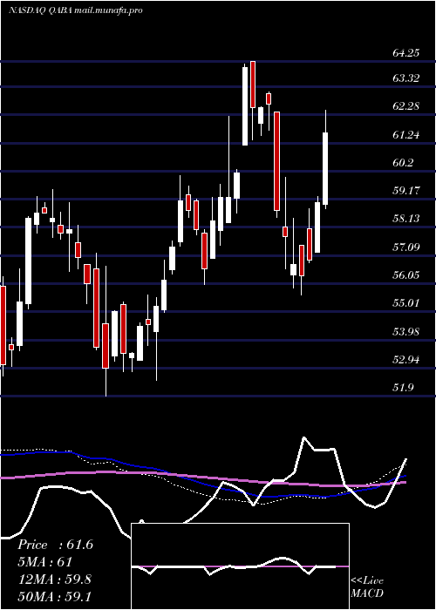Click the 64.25 price axis label
The image size is (436, 610).
[405, 52]
